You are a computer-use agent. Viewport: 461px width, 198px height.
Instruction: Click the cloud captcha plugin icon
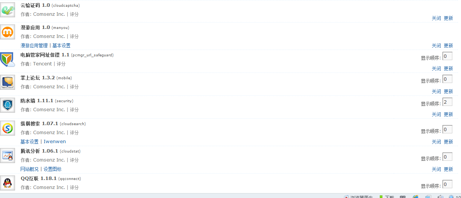[x=8, y=9]
